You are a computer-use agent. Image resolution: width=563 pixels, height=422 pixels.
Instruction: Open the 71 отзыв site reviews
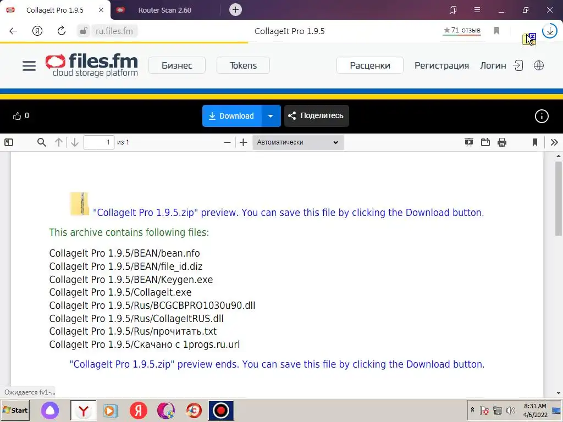click(x=462, y=31)
